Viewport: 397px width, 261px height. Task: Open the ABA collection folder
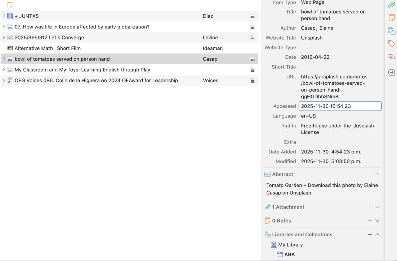pyautogui.click(x=289, y=255)
